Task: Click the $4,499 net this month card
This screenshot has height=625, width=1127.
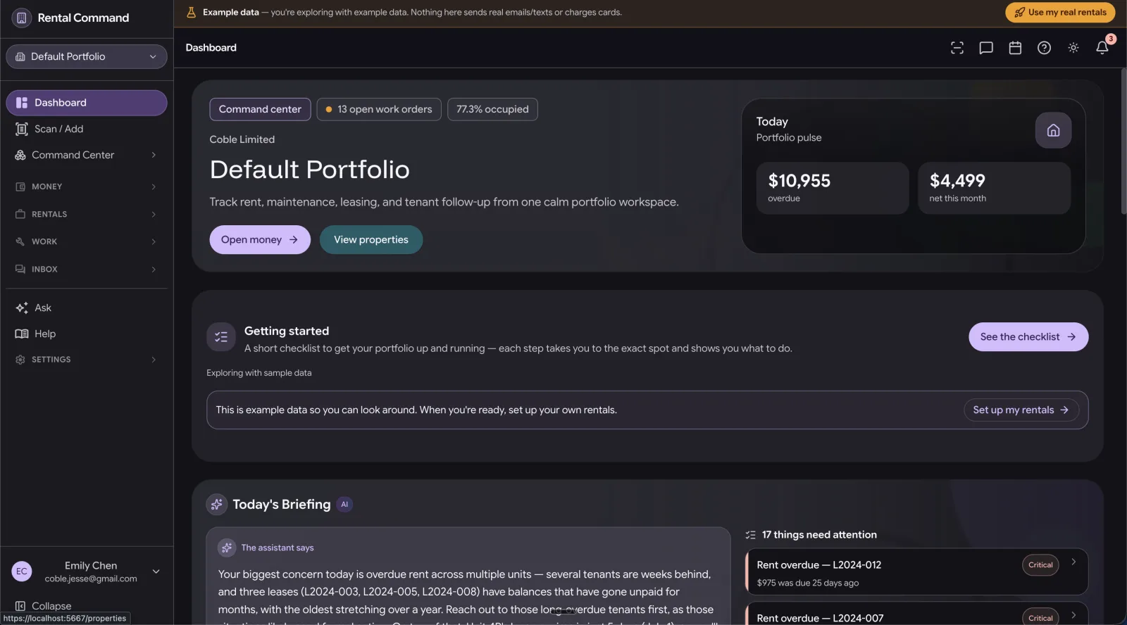Action: (x=994, y=188)
